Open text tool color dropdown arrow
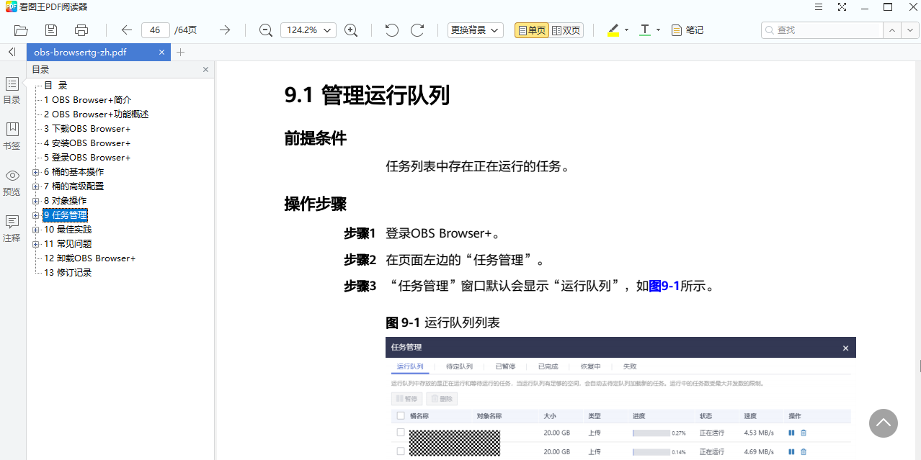This screenshot has width=921, height=460. (658, 30)
